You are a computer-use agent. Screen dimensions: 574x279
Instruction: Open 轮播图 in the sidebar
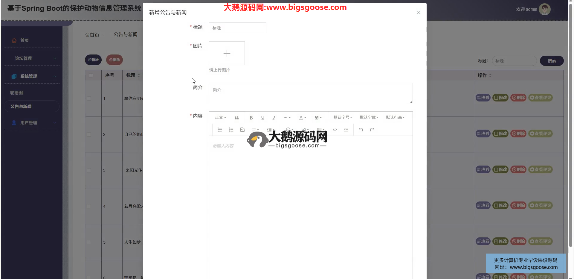[17, 93]
